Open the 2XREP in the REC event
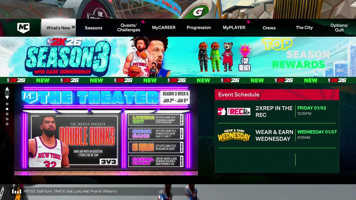The width and height of the screenshot is (356, 200). tap(277, 112)
